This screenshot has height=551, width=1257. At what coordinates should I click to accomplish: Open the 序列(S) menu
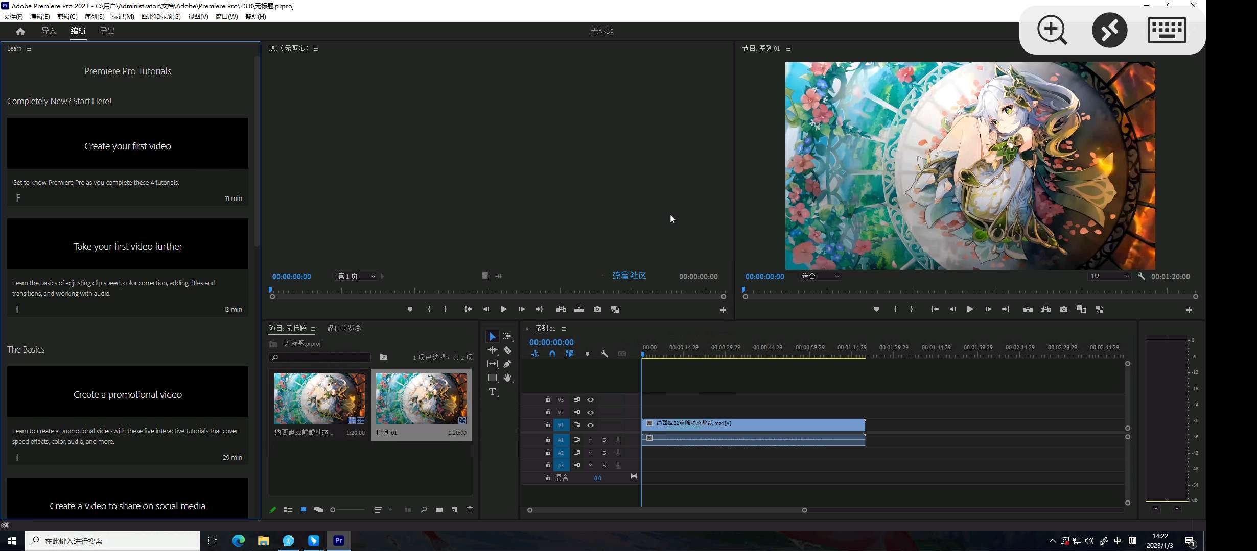click(95, 16)
